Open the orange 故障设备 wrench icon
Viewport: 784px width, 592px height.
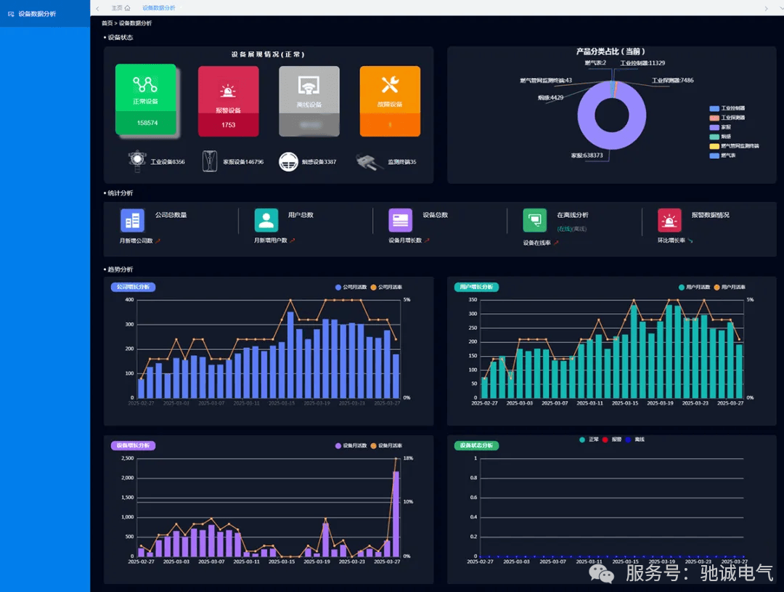pyautogui.click(x=390, y=85)
